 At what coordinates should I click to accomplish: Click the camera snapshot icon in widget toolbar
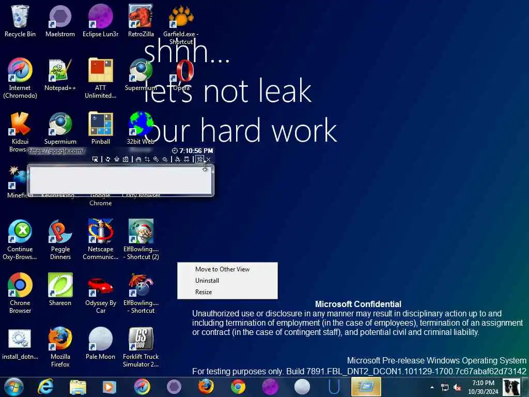tap(126, 159)
